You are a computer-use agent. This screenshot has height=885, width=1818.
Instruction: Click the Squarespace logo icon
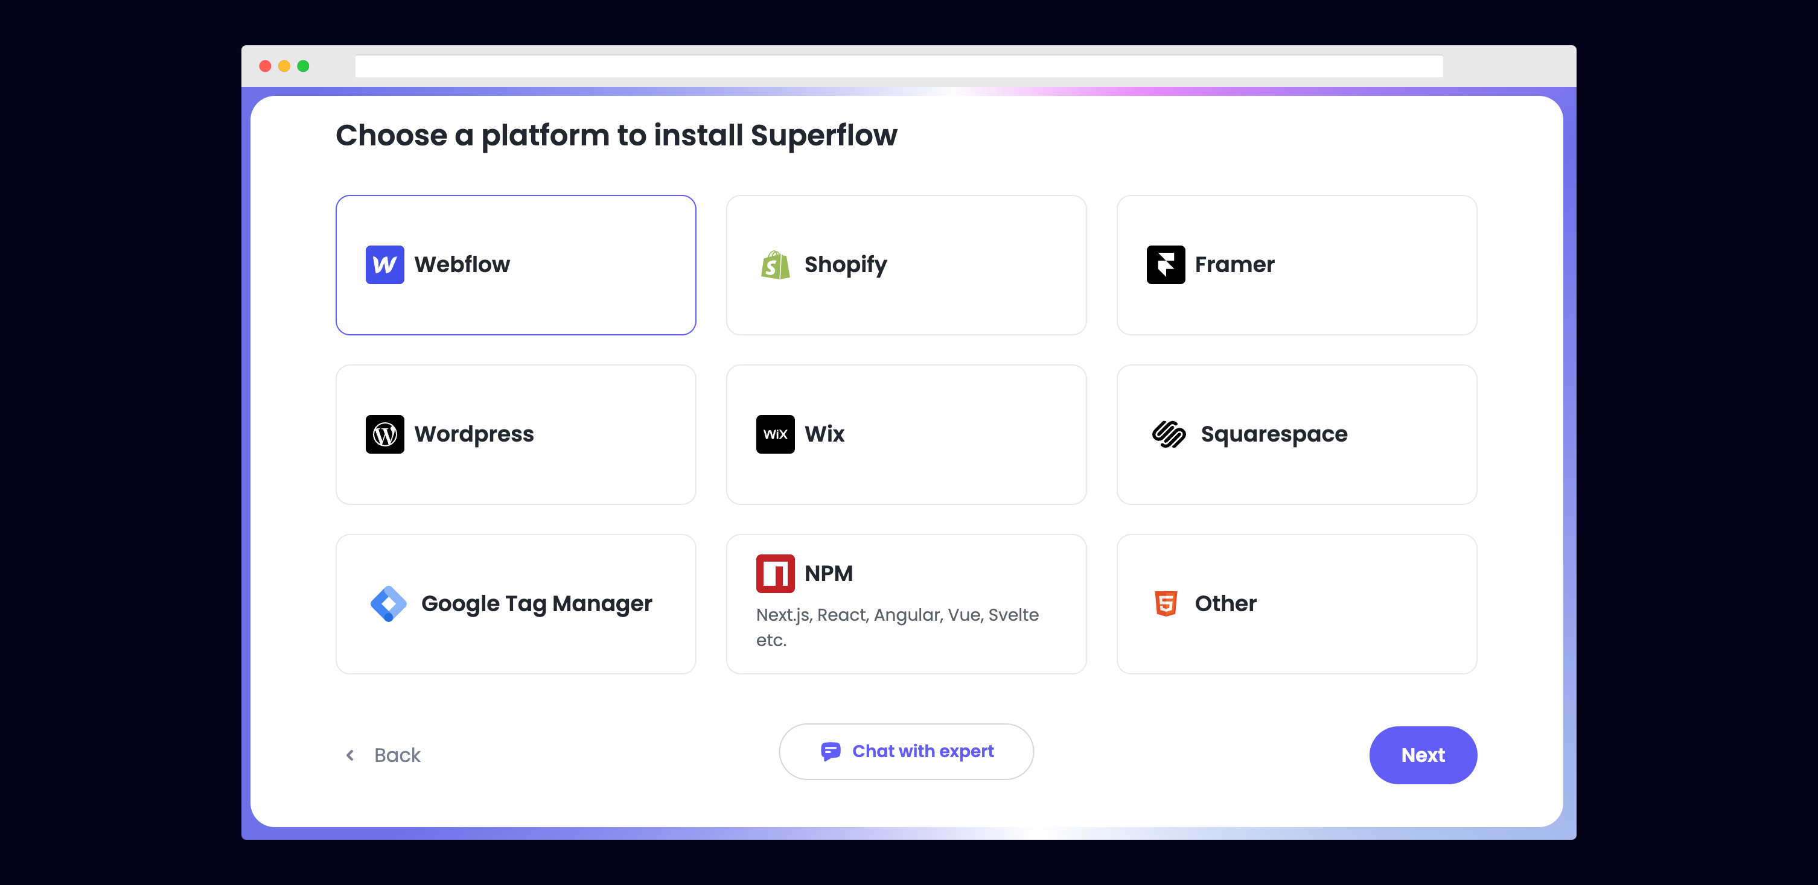[x=1168, y=434]
